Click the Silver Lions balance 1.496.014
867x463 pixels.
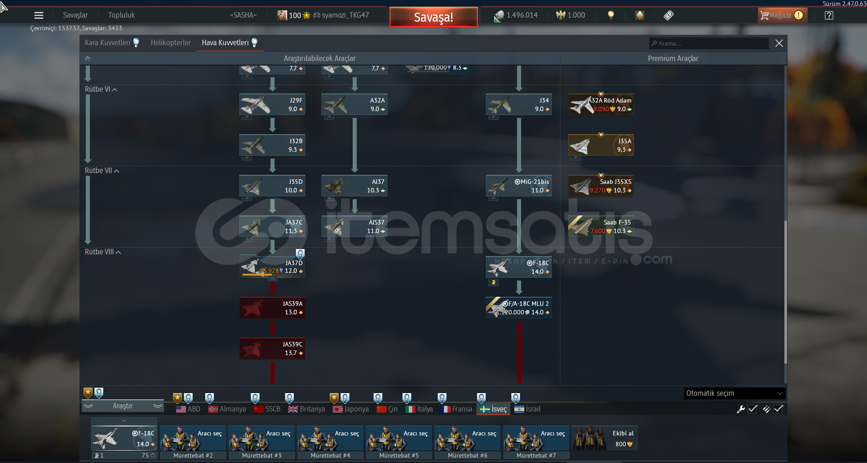coord(516,15)
